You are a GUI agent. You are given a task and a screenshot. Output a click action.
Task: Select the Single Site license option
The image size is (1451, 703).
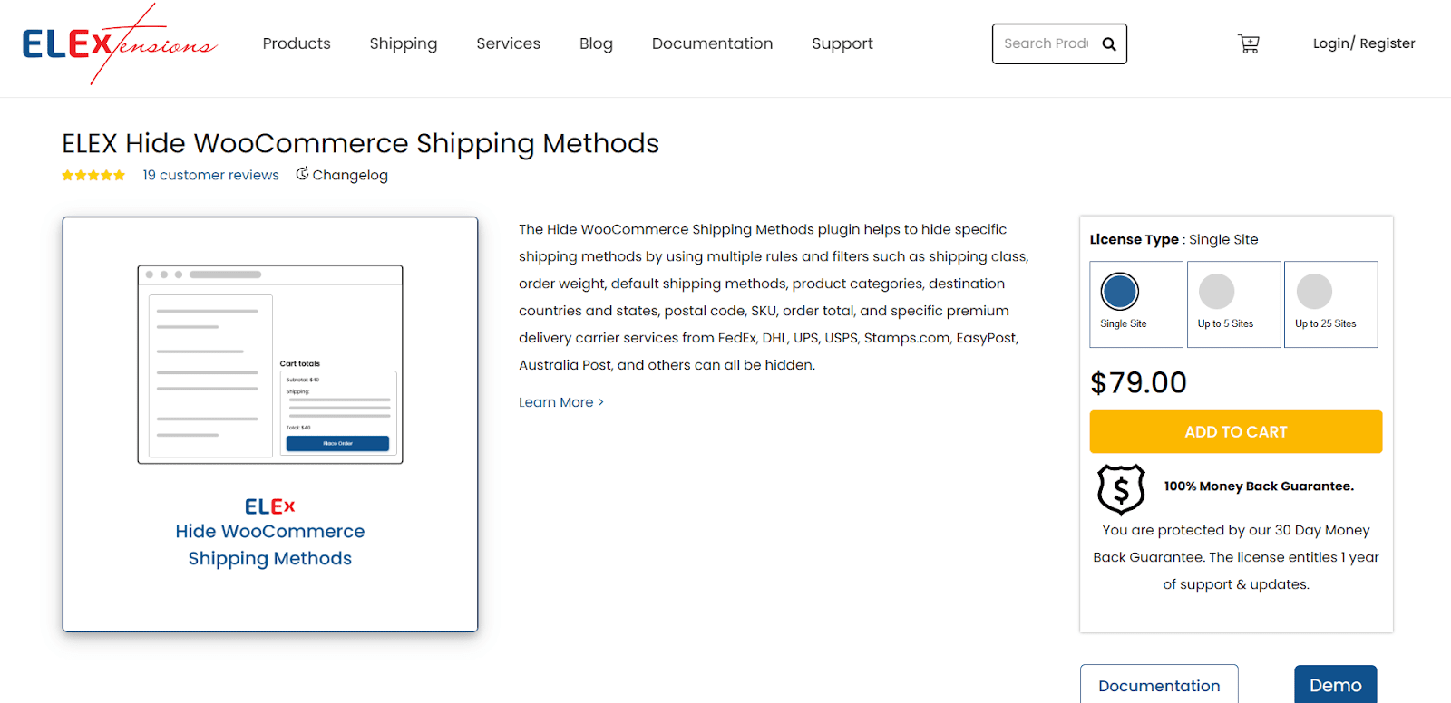coord(1136,304)
